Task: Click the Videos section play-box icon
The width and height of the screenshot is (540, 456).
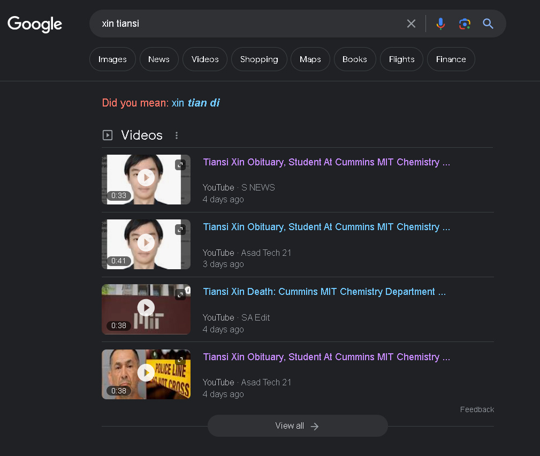Action: point(108,135)
